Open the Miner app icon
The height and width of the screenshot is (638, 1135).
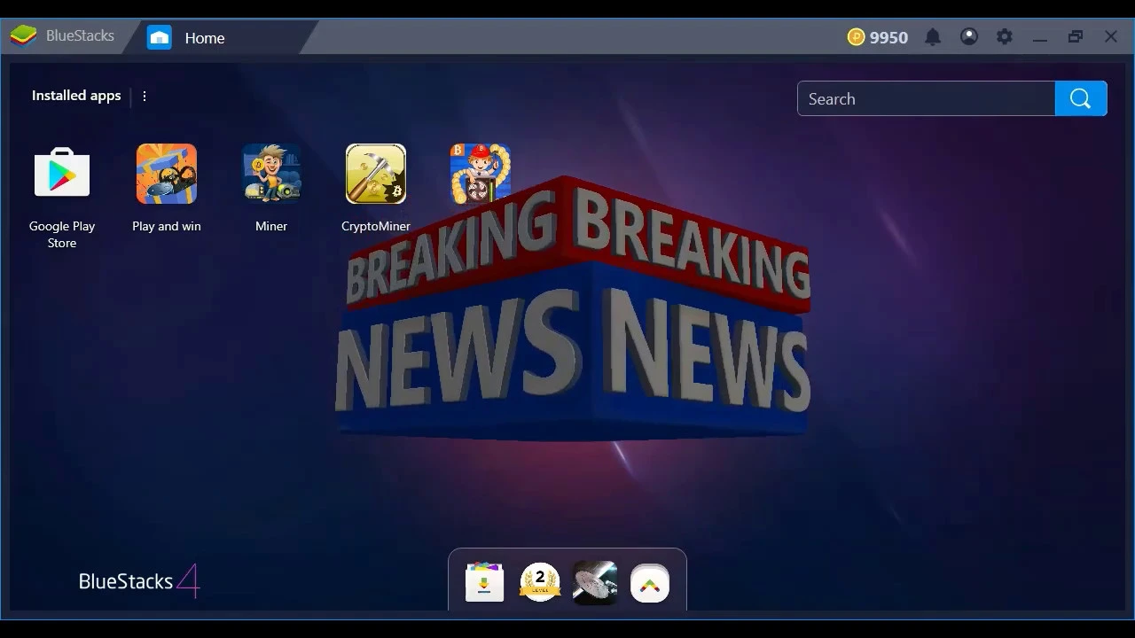click(x=271, y=174)
